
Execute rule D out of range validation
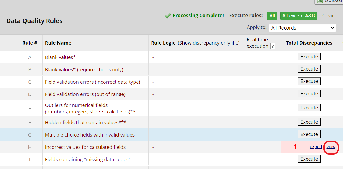tap(309, 94)
